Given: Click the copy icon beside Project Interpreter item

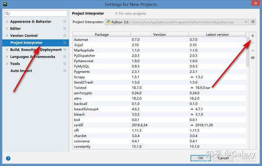Looking at the screenshot, I should (x=65, y=43).
